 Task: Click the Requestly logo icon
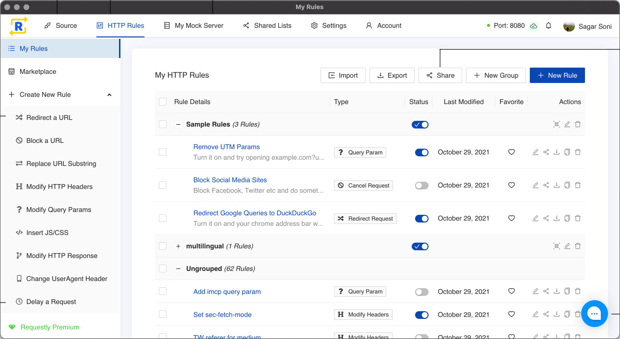[x=18, y=26]
